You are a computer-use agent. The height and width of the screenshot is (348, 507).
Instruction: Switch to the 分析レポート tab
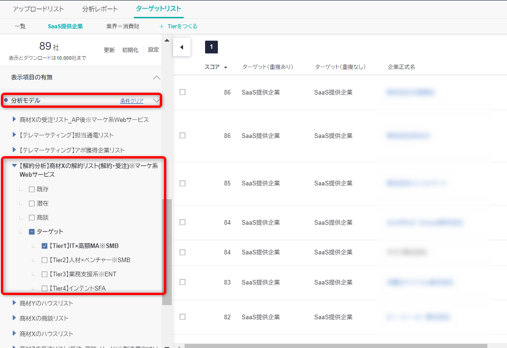pos(100,9)
